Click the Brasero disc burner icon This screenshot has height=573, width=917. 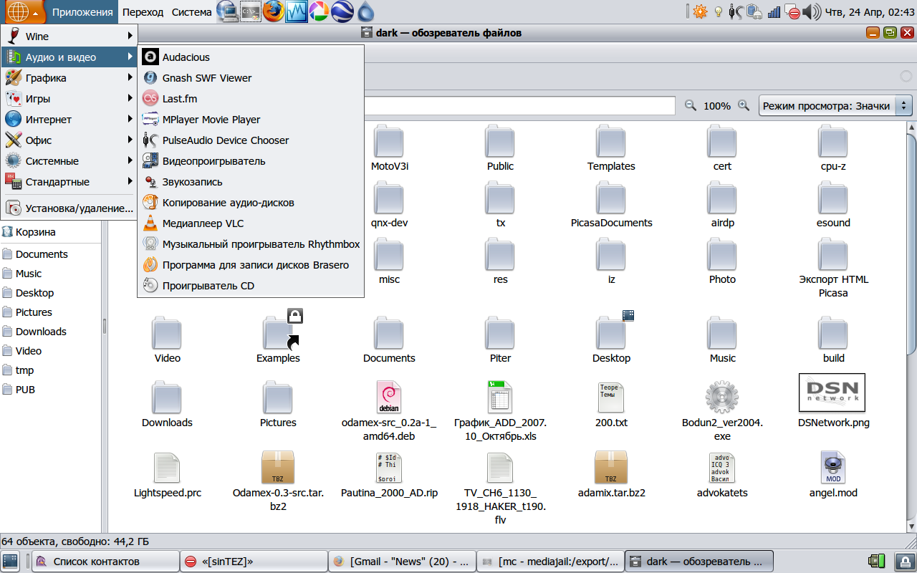[150, 265]
